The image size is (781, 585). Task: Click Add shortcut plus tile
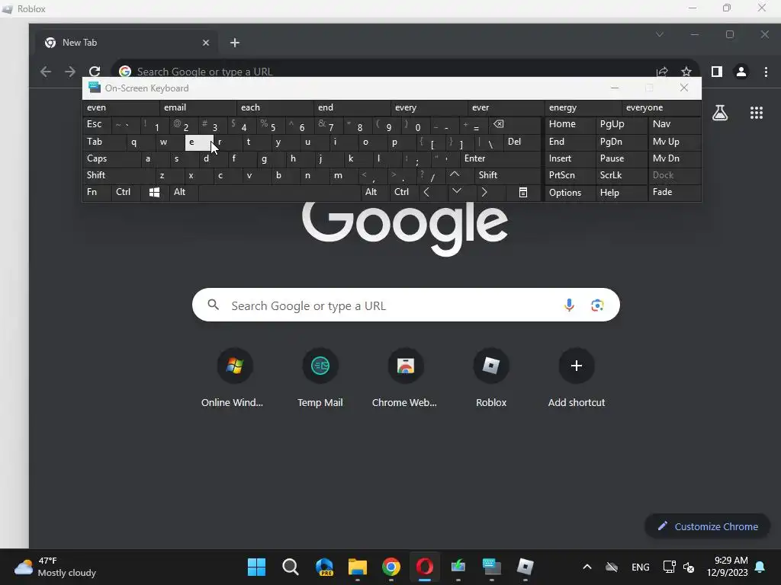tap(577, 378)
